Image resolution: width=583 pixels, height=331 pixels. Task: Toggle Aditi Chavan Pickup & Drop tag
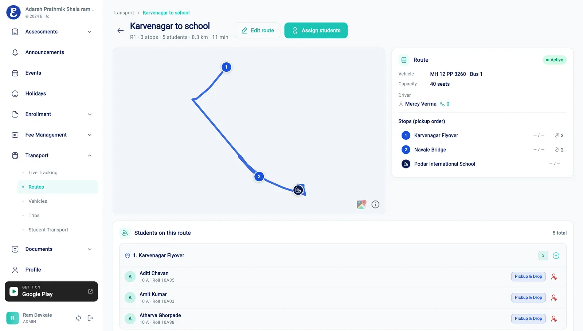528,277
